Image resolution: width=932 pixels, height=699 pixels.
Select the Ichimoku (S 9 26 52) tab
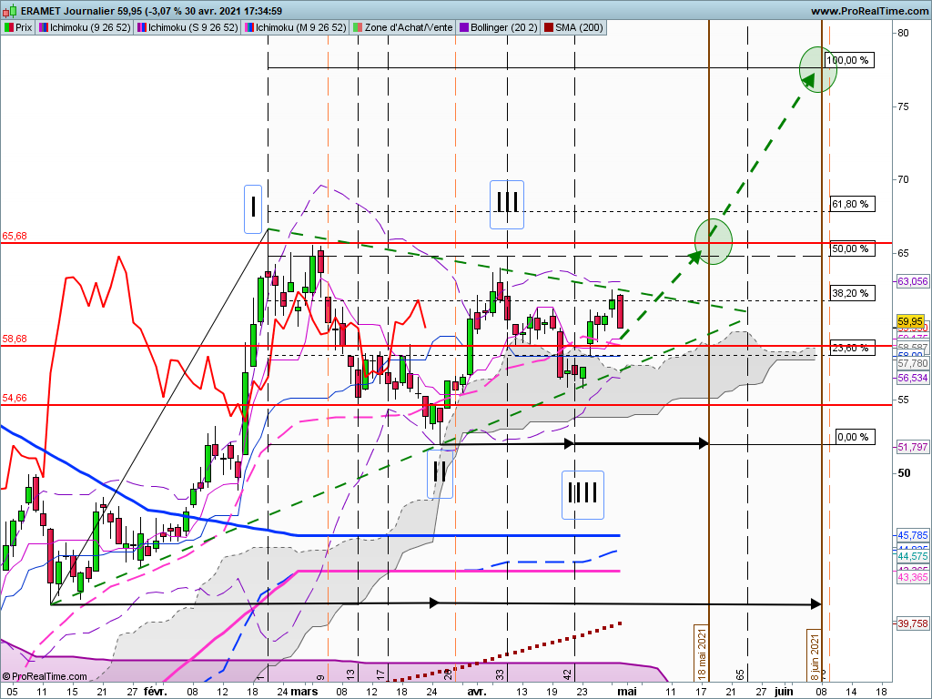(187, 27)
